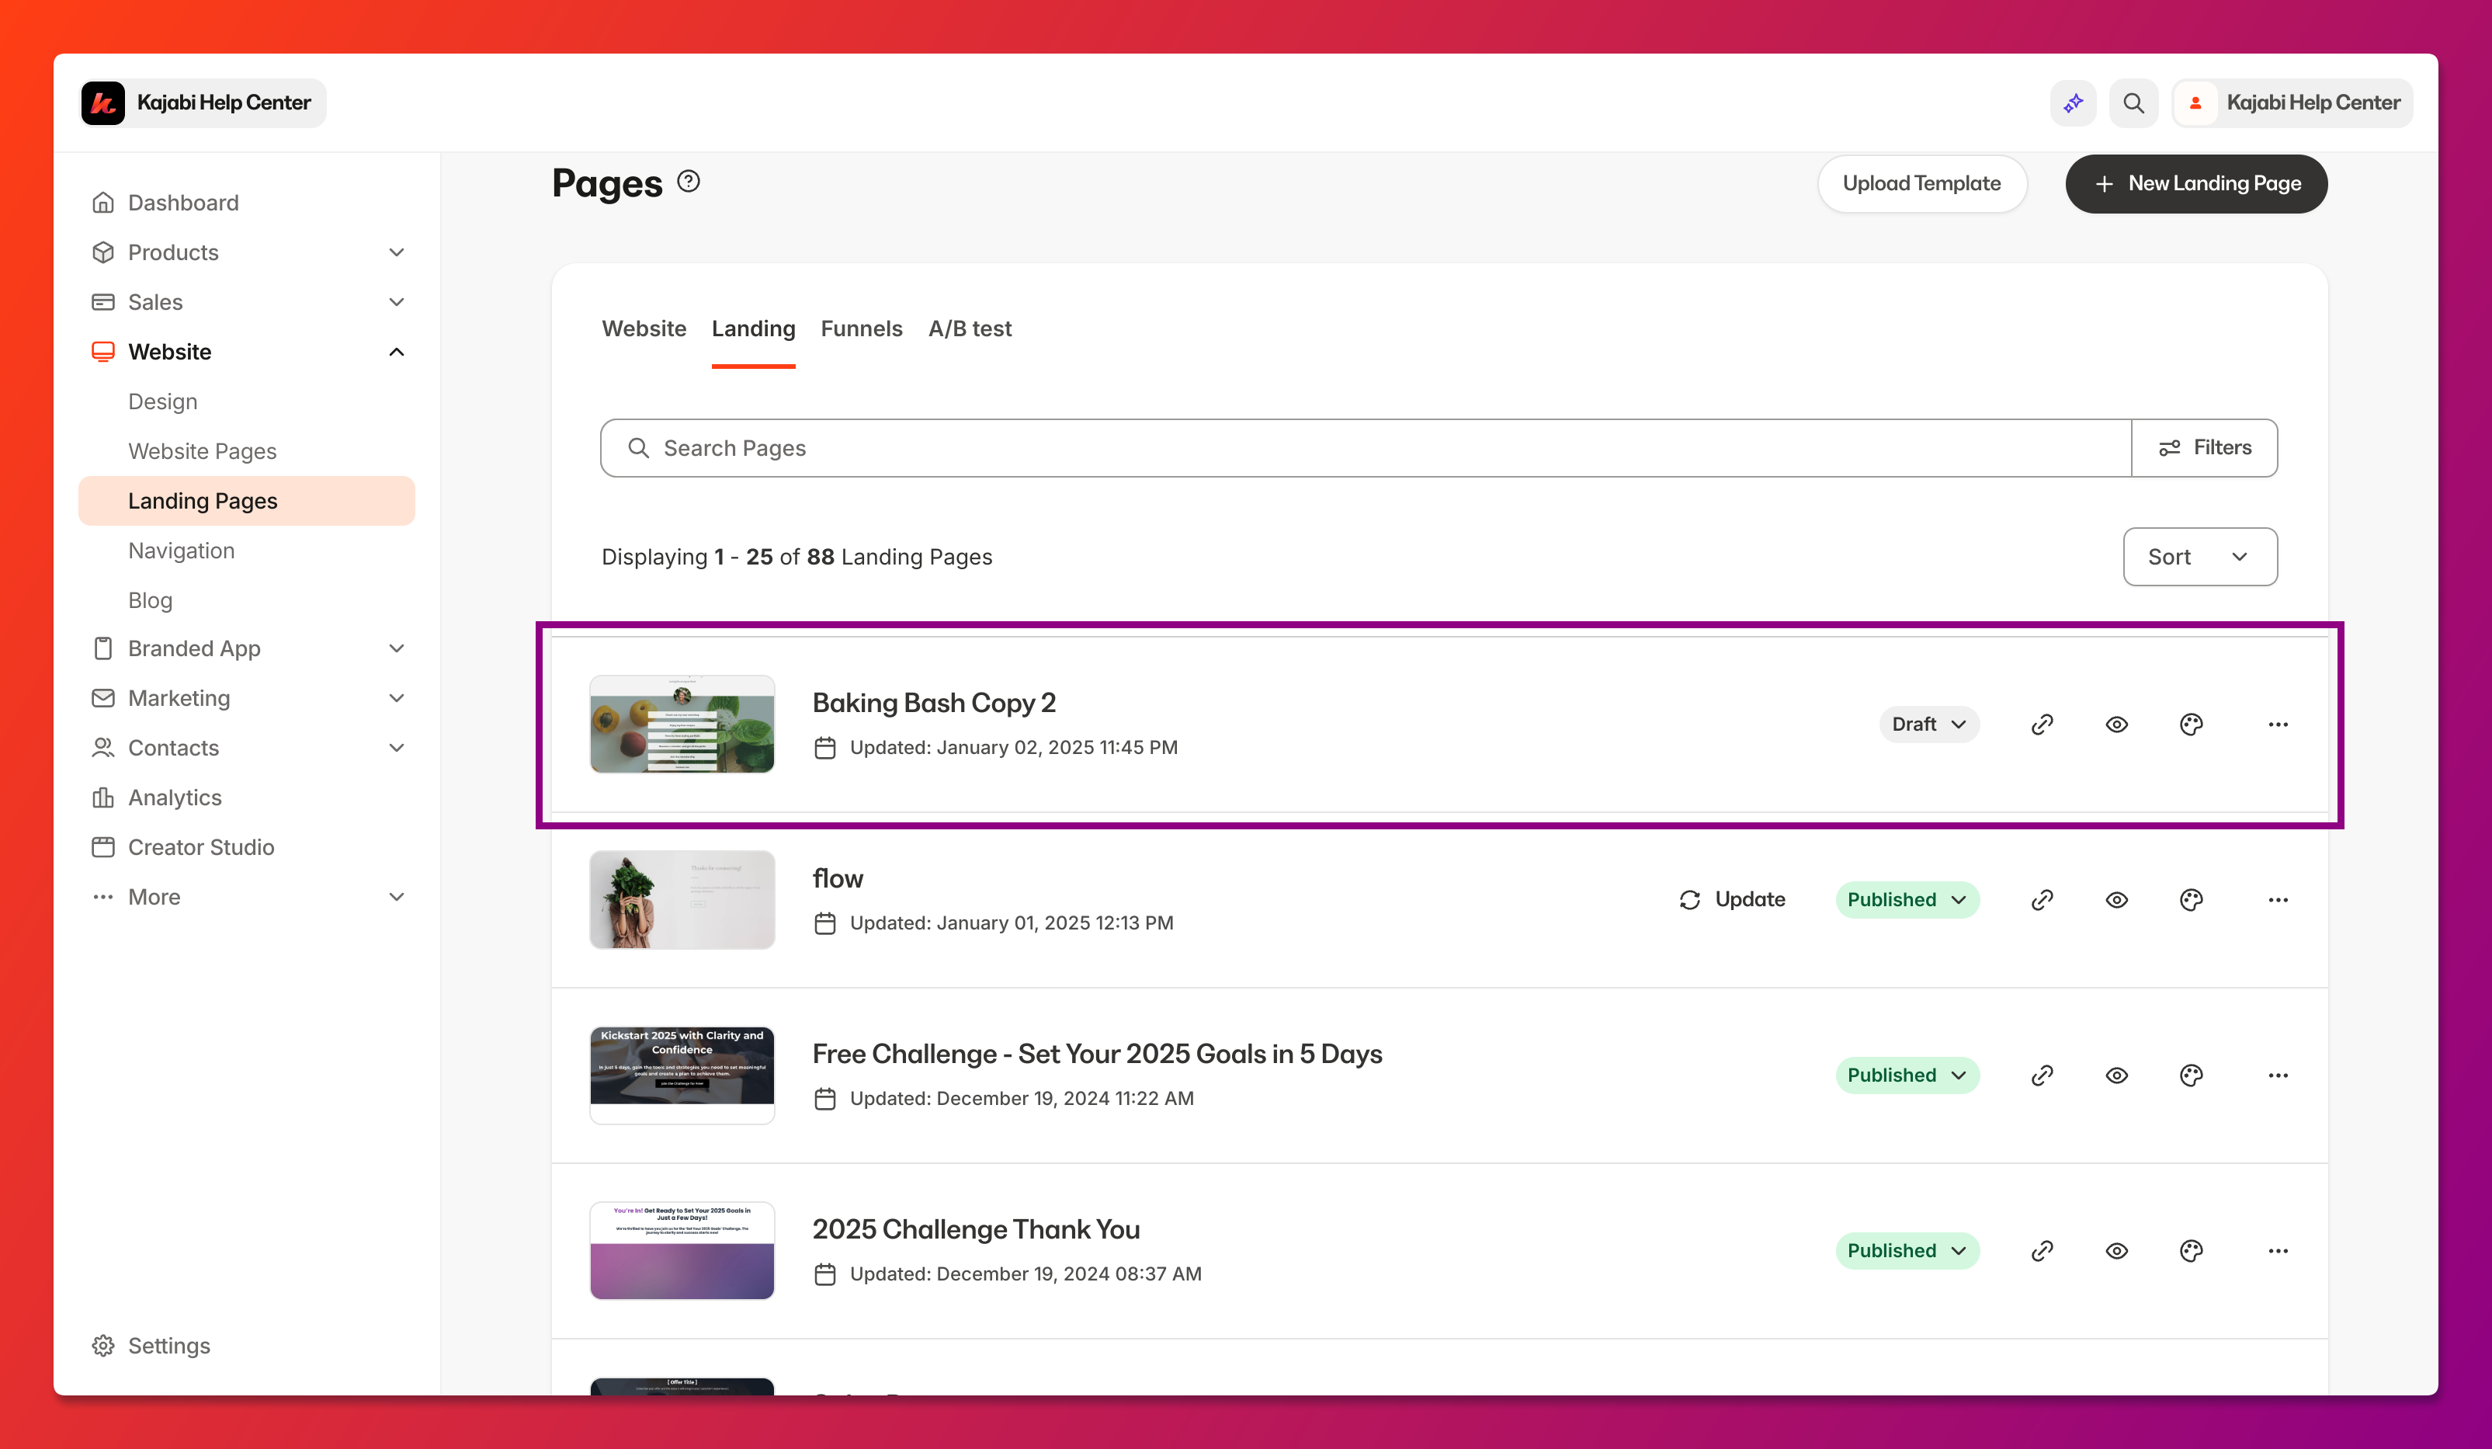Open the flow page thumbnail
This screenshot has width=2492, height=1449.
click(682, 900)
